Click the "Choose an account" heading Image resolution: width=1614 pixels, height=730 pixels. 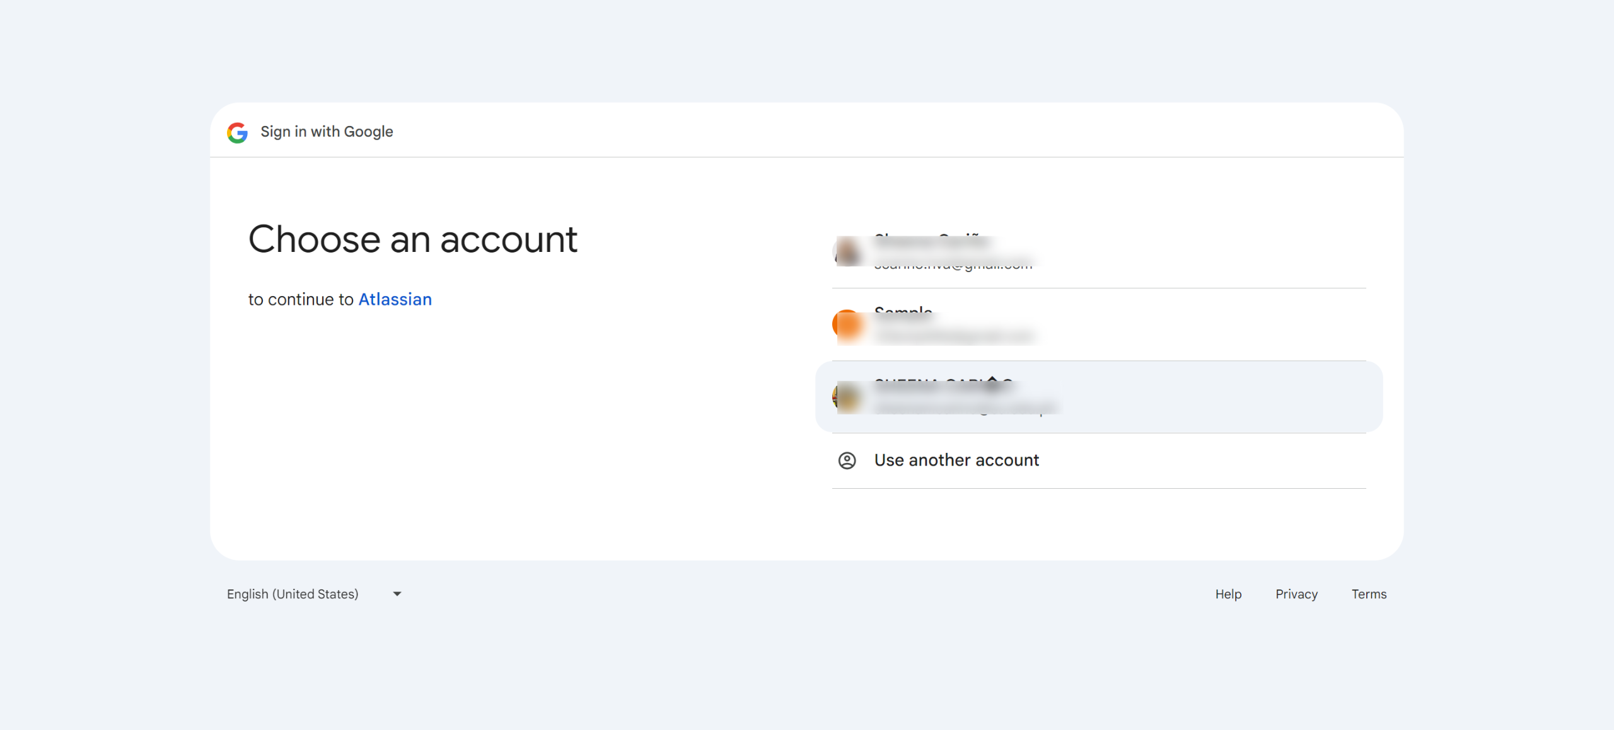pyautogui.click(x=412, y=239)
